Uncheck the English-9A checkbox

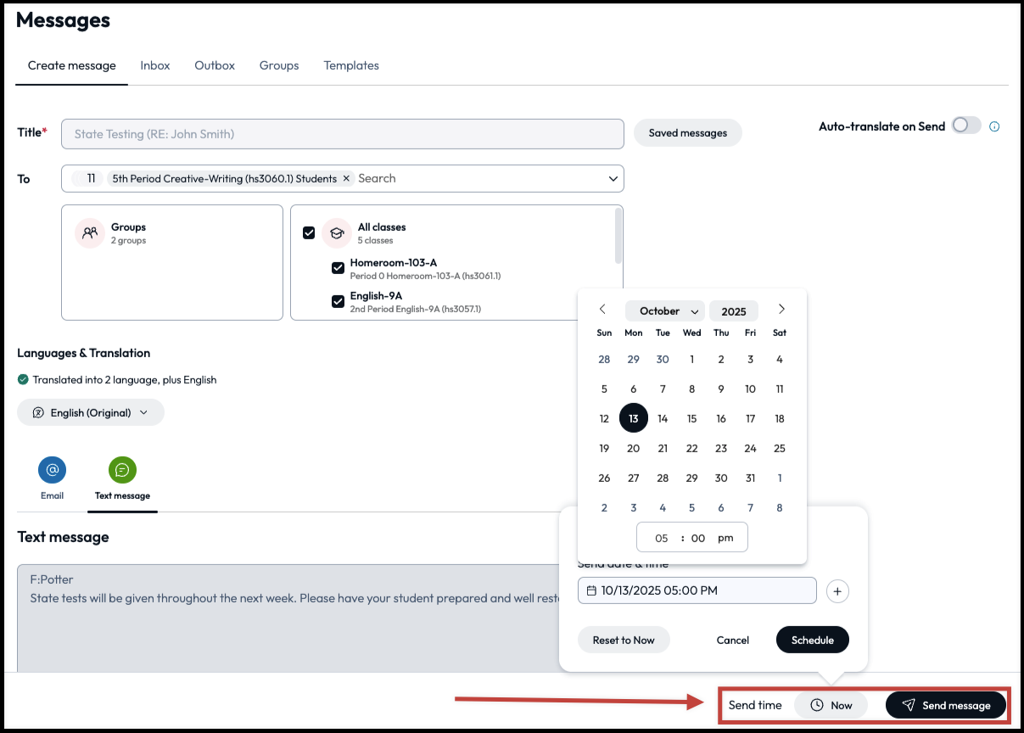pos(338,301)
